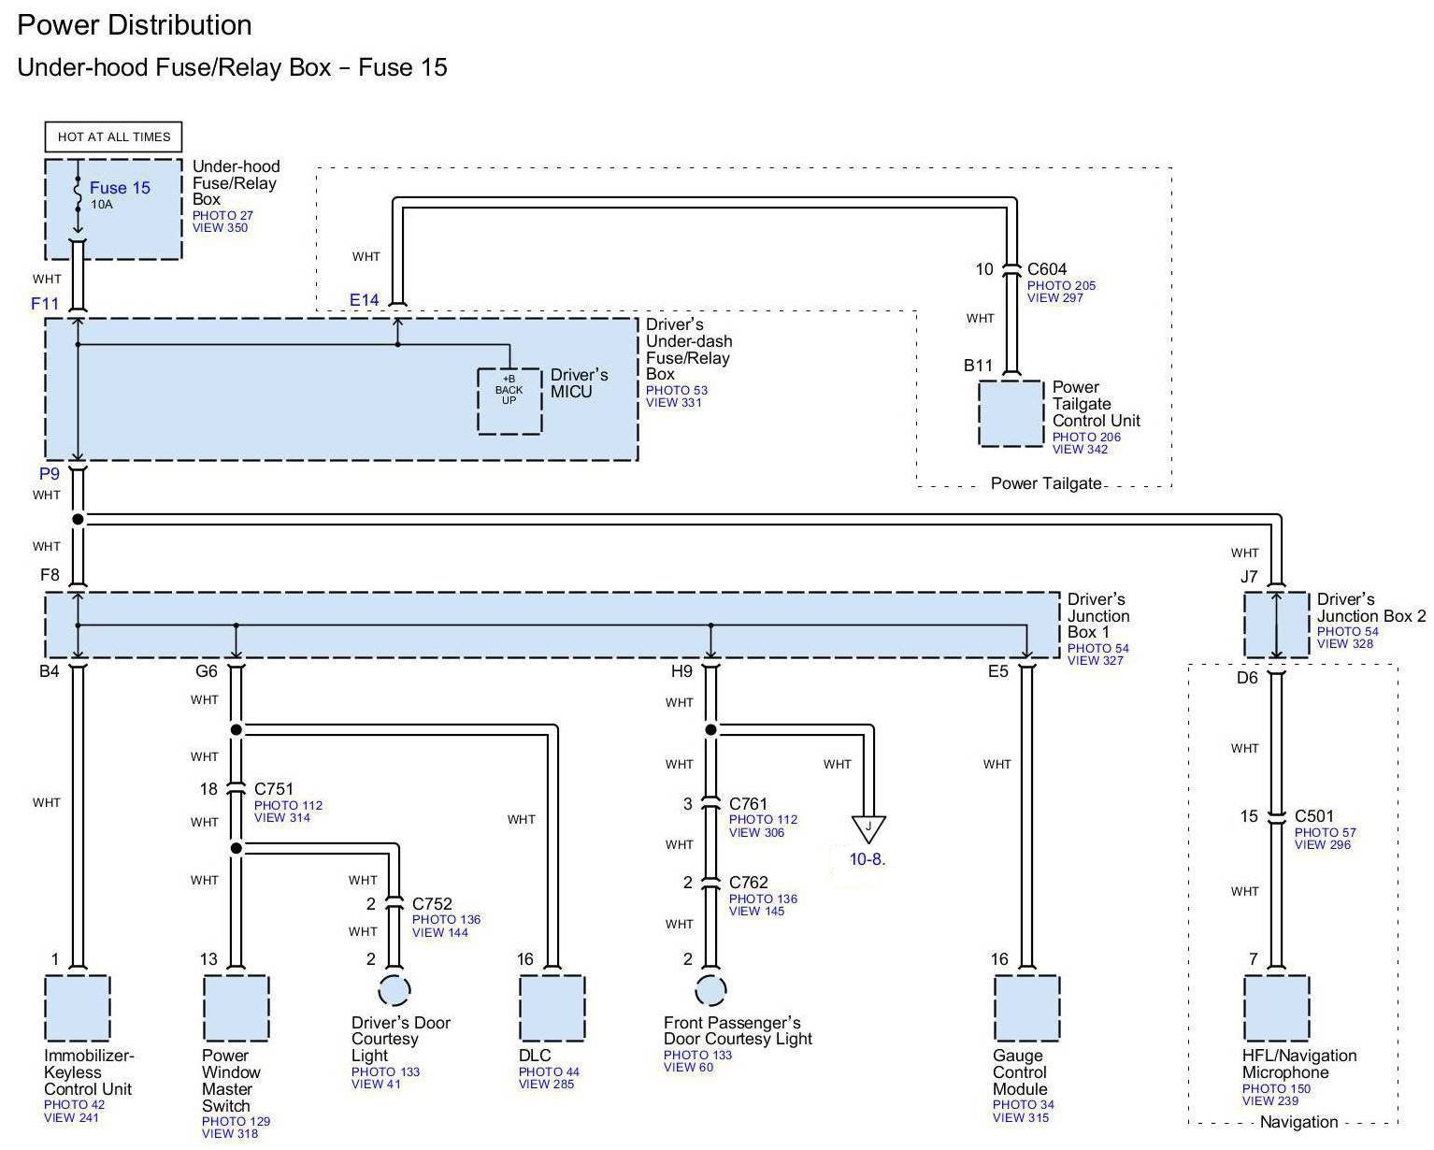
Task: Click the Driver's Door Courtesy Light circle symbol
Action: click(x=394, y=990)
